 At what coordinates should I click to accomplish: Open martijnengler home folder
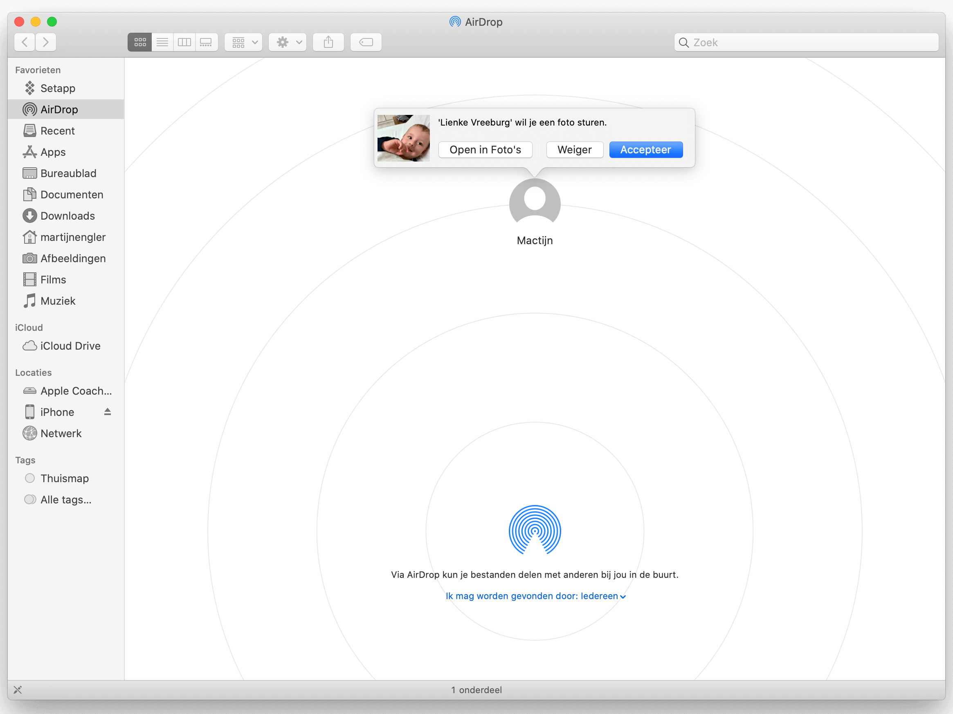click(x=66, y=237)
